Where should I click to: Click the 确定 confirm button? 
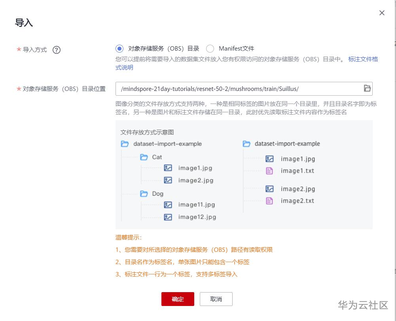[x=177, y=299]
